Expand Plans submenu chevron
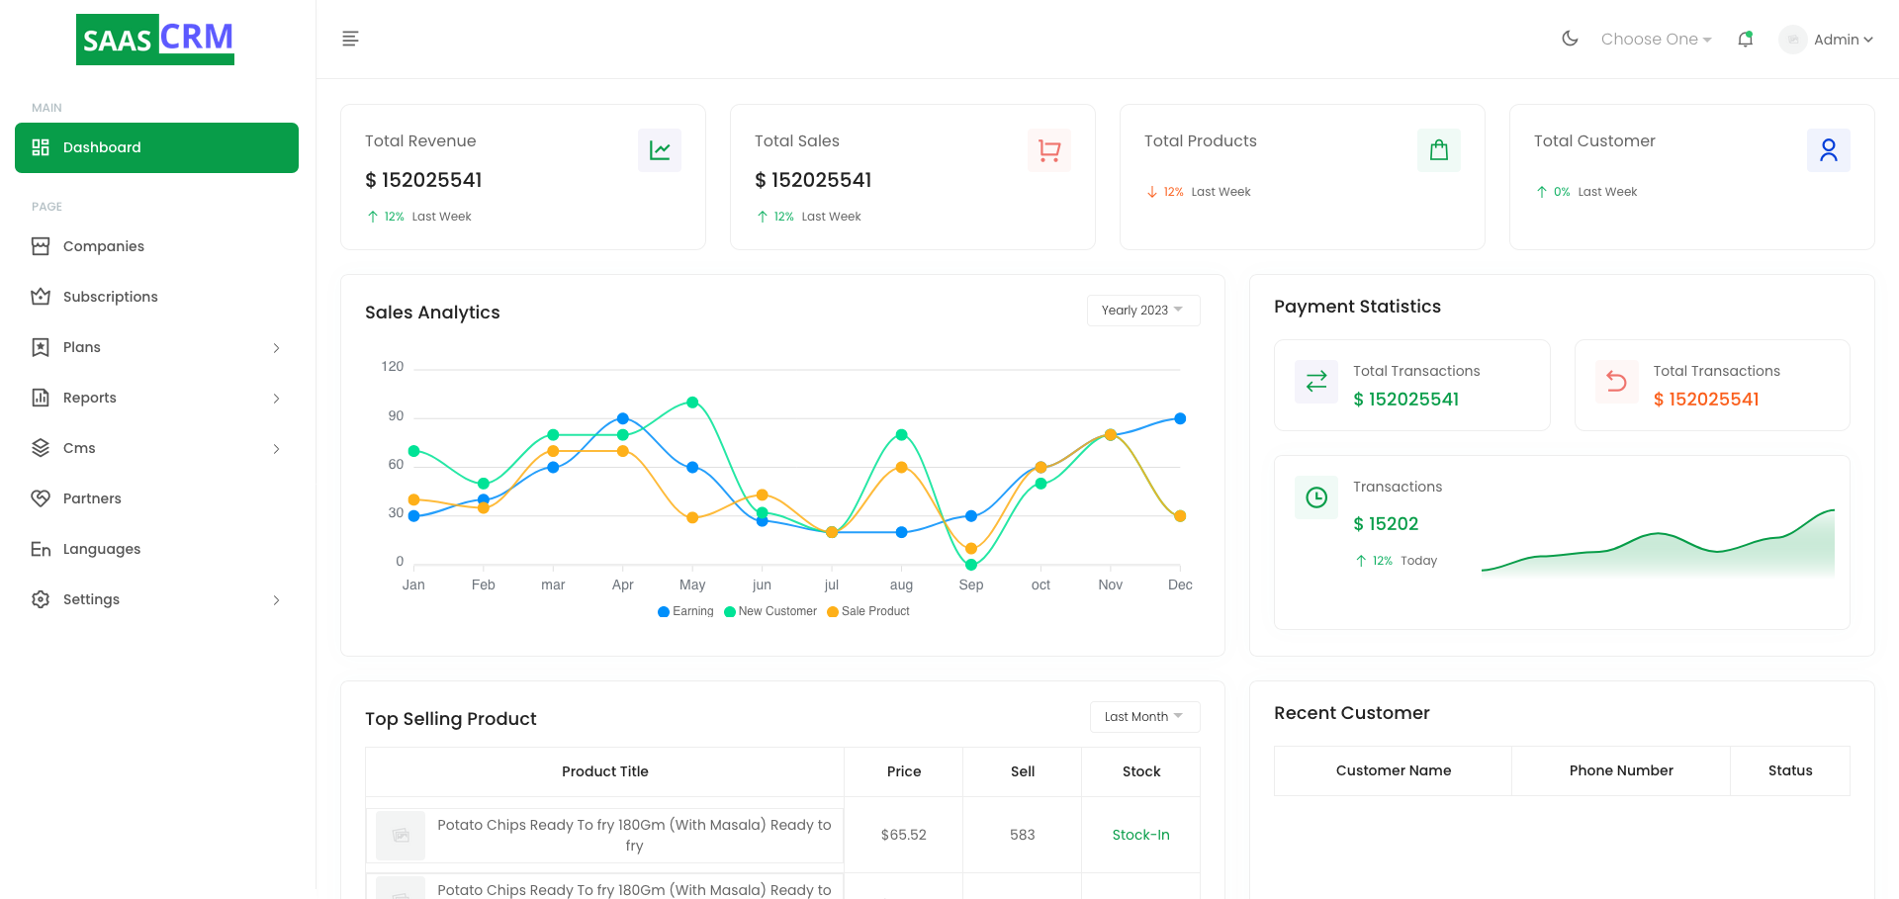The image size is (1899, 899). 277,348
